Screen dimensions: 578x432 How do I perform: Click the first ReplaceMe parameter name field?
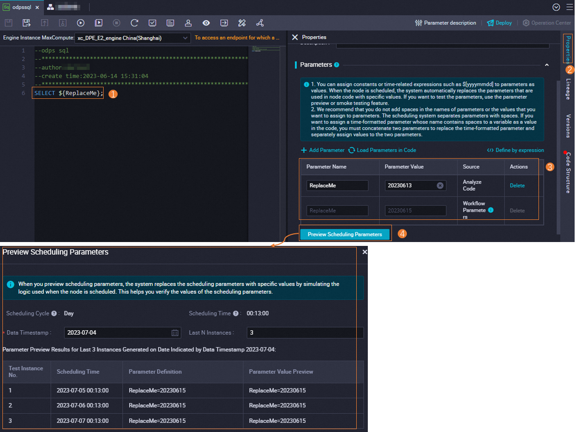(337, 186)
